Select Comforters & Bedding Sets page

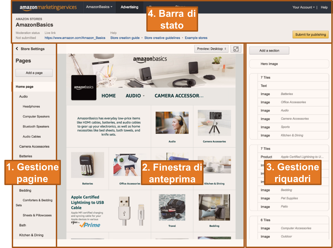(34, 203)
